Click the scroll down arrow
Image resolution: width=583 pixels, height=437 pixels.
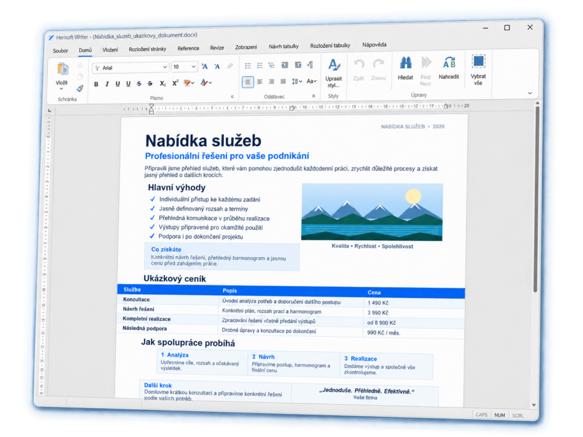point(534,405)
